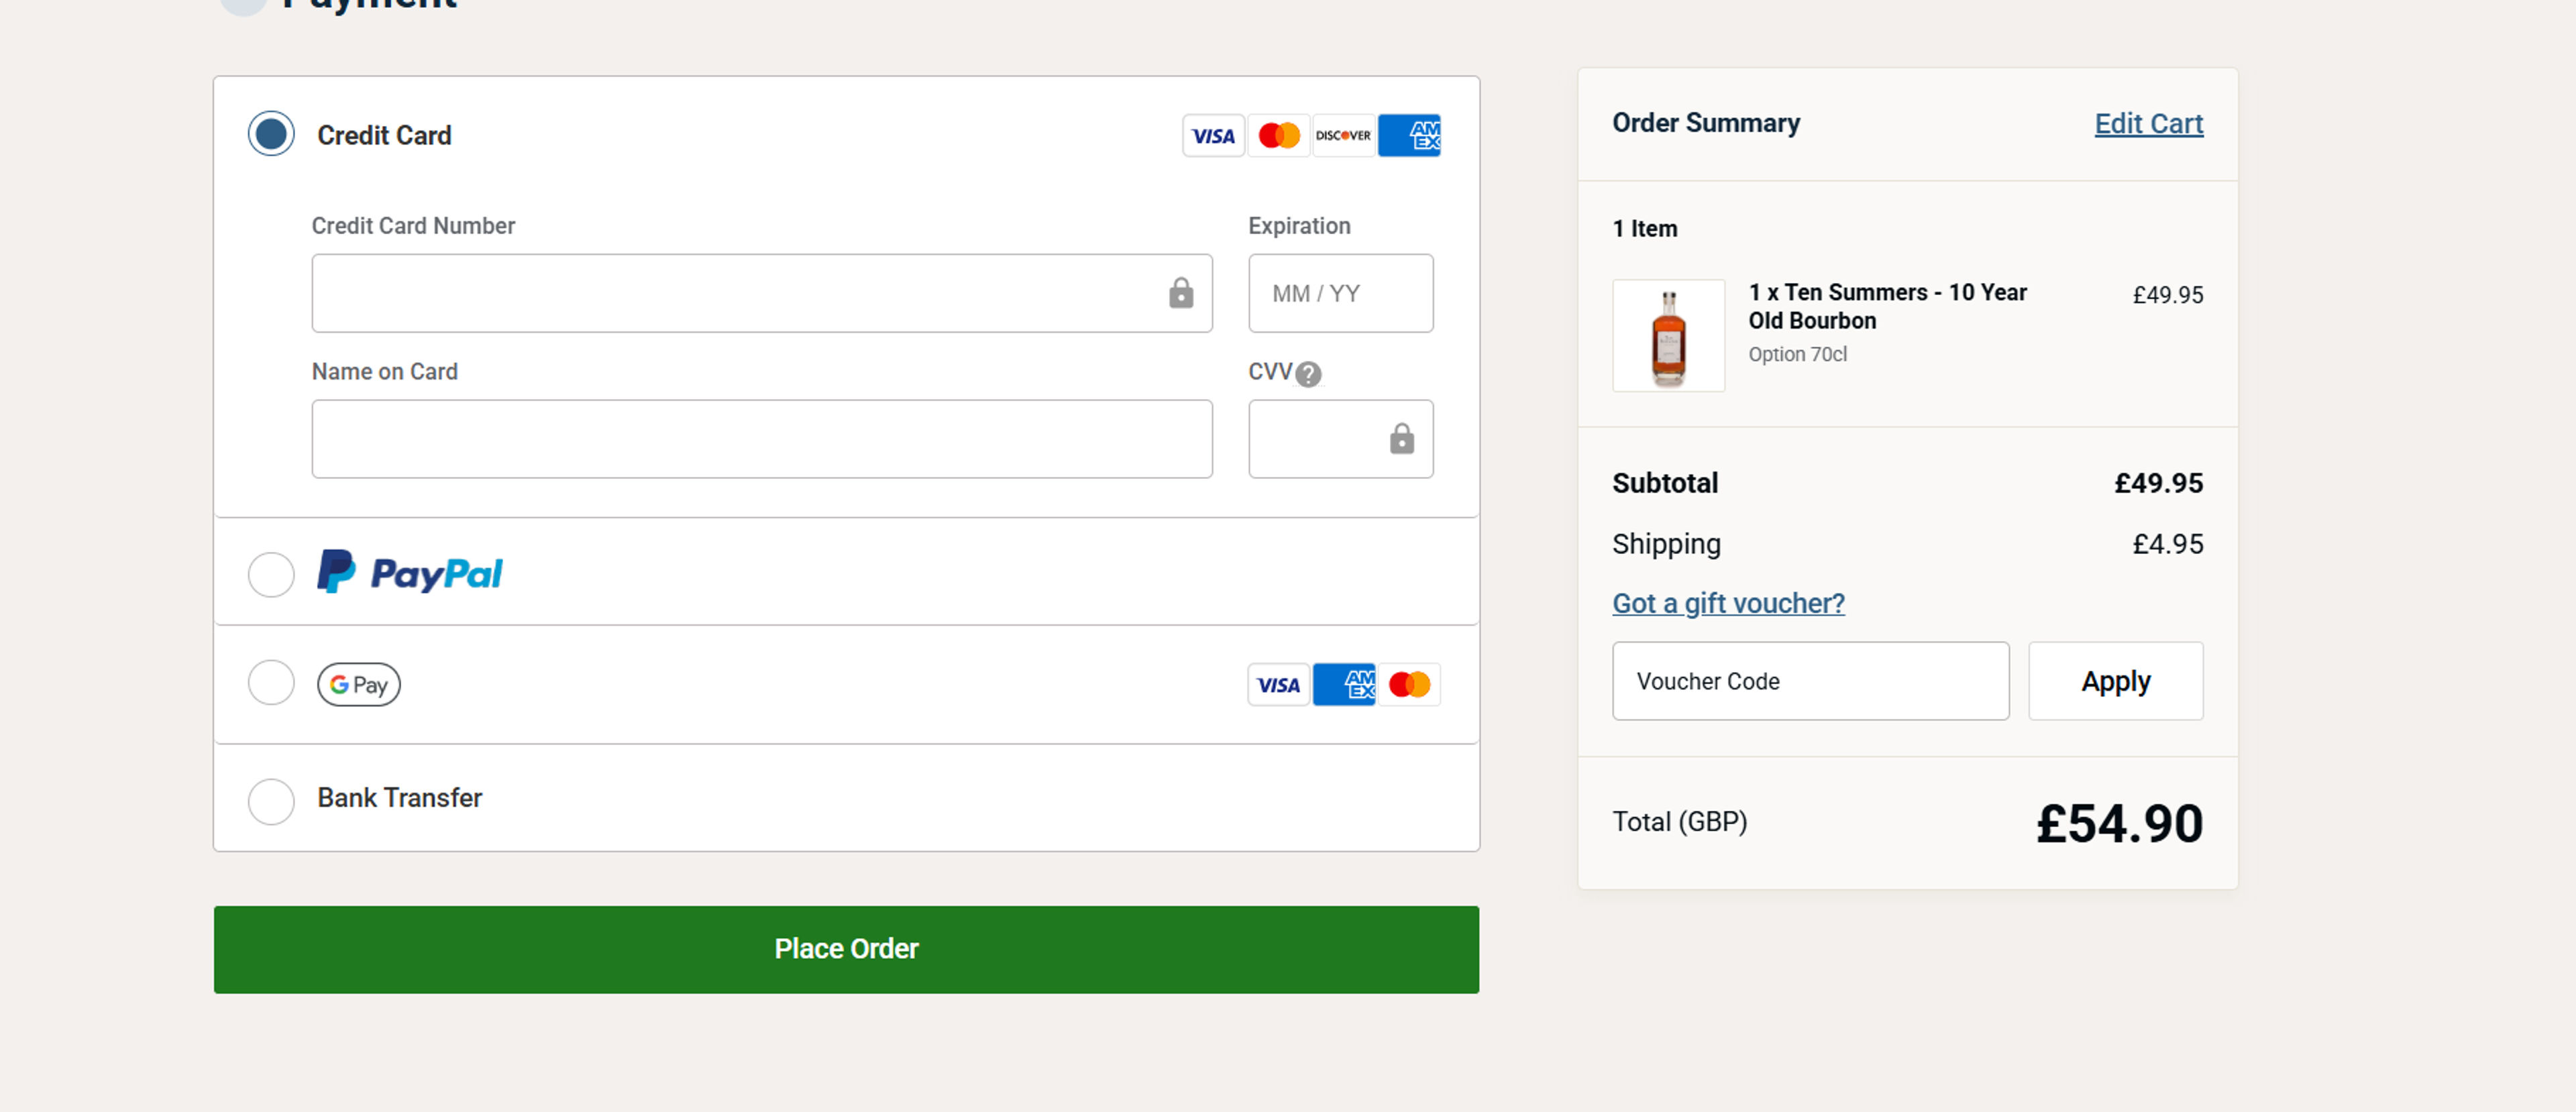
Task: Click the Place Order button
Action: tap(846, 949)
